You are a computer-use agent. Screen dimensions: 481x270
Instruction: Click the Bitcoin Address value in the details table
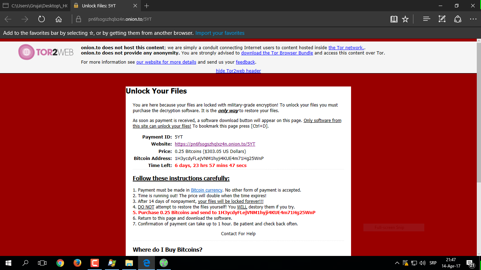click(x=219, y=159)
